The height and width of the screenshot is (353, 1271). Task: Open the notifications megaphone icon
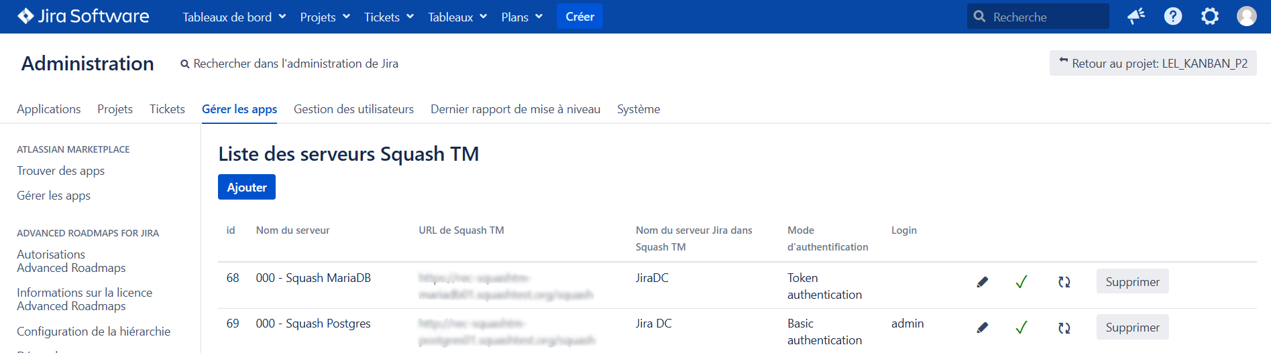(1136, 16)
